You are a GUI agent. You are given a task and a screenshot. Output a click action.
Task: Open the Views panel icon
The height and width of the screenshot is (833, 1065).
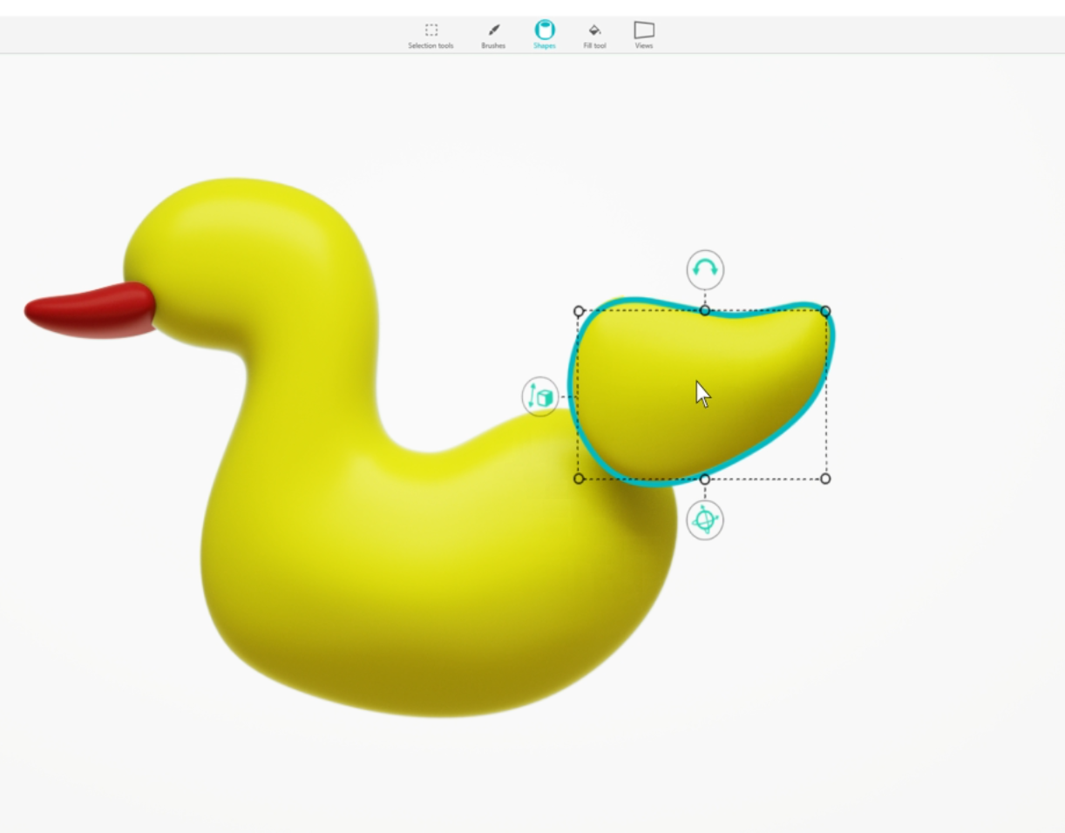644,34
